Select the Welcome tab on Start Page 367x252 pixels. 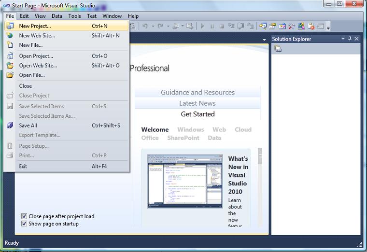pyautogui.click(x=155, y=130)
